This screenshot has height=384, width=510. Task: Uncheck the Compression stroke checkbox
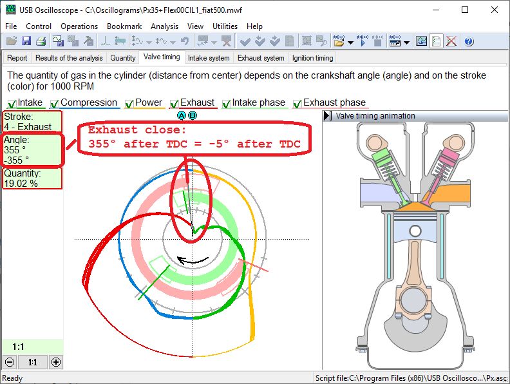(x=55, y=103)
